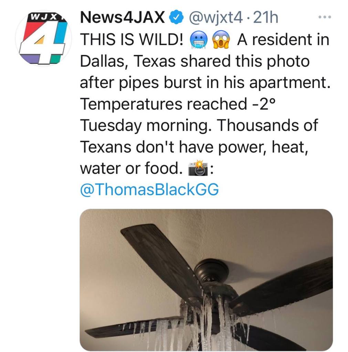
Task: Open the News4JAX profile avatar
Action: pyautogui.click(x=43, y=38)
